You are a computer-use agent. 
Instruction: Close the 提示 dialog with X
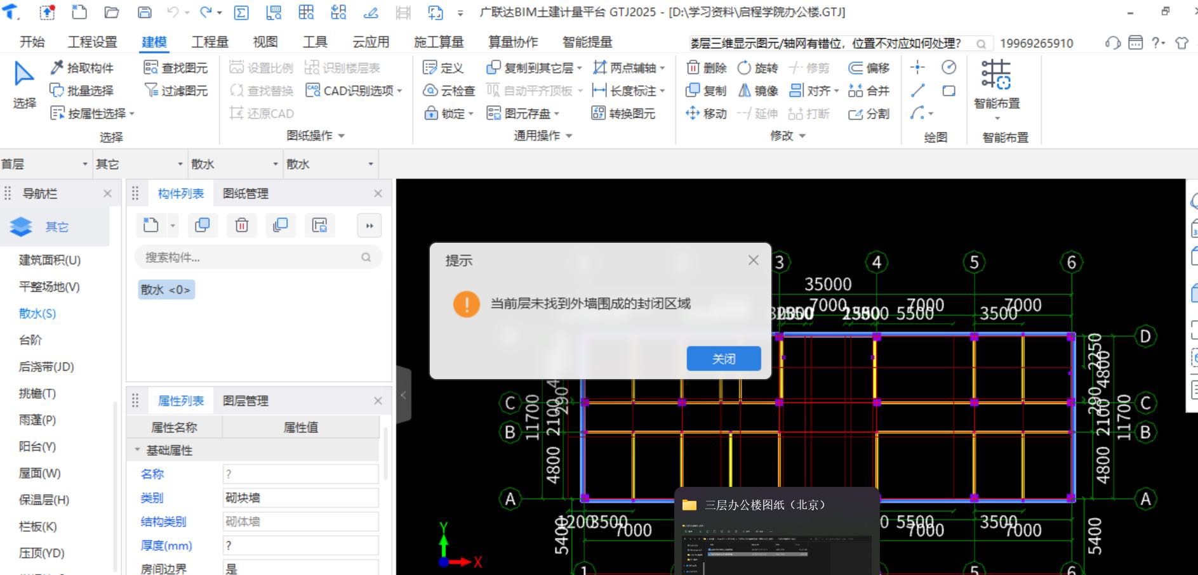pos(754,260)
